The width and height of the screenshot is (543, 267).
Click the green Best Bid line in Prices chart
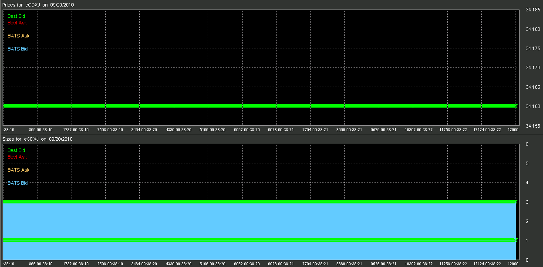tap(260, 106)
